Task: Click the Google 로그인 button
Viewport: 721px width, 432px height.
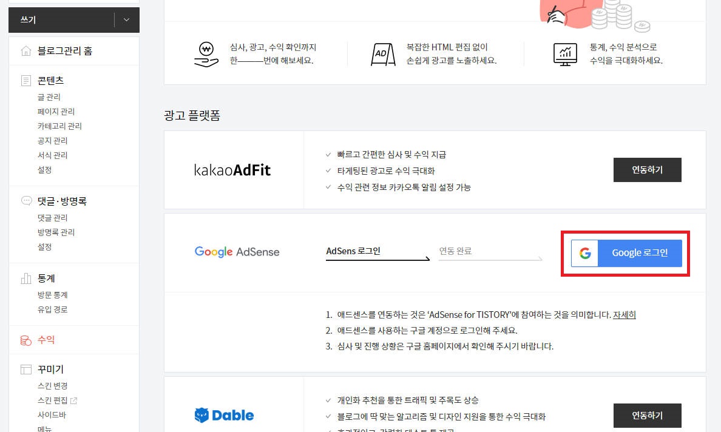Action: (x=626, y=253)
